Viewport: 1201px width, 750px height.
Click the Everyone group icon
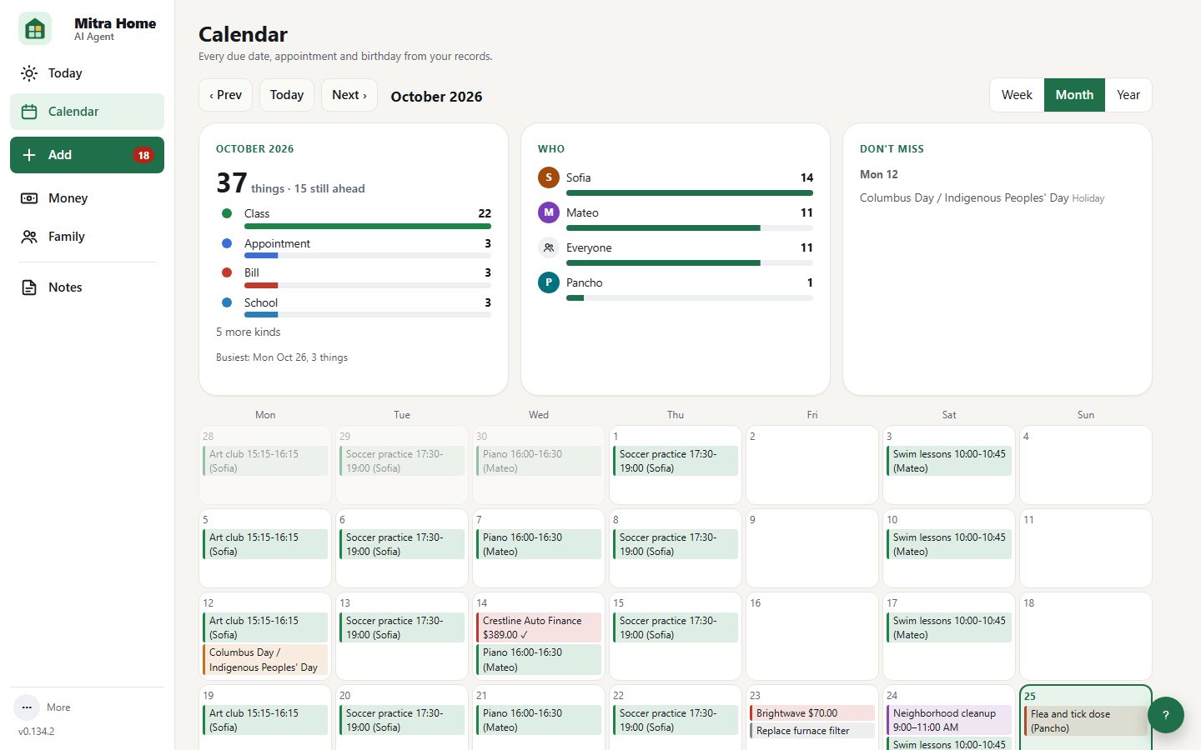(549, 247)
